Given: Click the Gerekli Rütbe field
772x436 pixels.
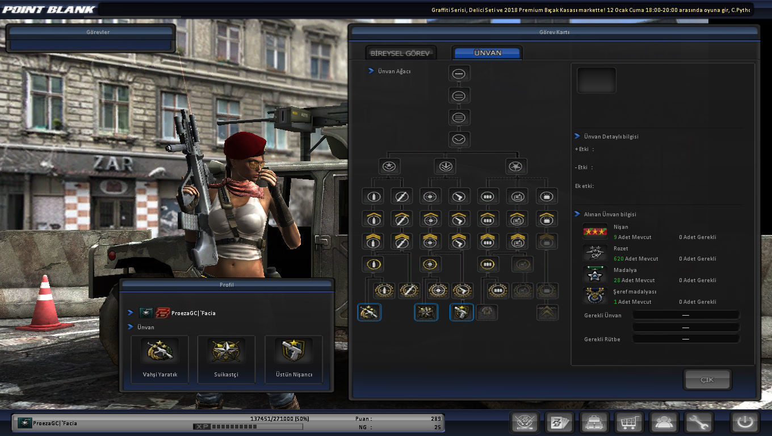Looking at the screenshot, I should click(686, 339).
